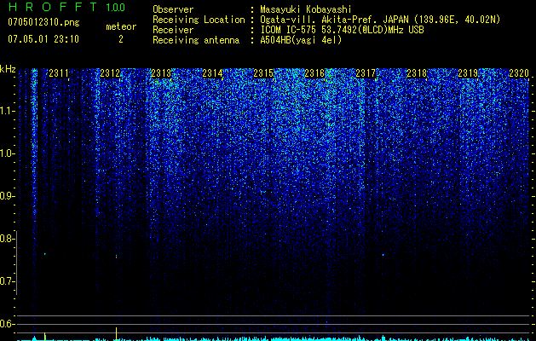Click the 2320 time marker

click(x=519, y=73)
